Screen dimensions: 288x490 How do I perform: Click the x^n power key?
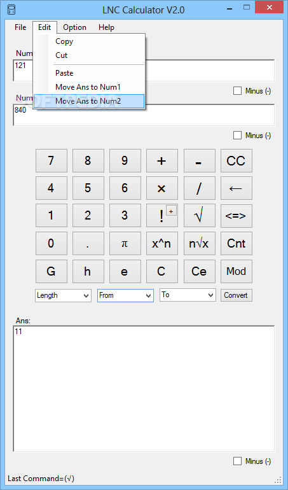pyautogui.click(x=162, y=244)
